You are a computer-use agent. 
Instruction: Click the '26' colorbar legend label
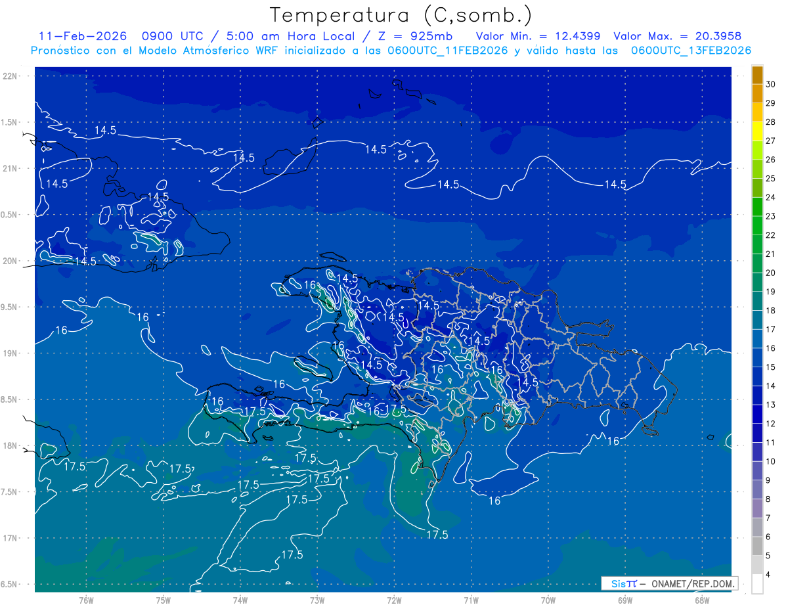[x=771, y=160]
